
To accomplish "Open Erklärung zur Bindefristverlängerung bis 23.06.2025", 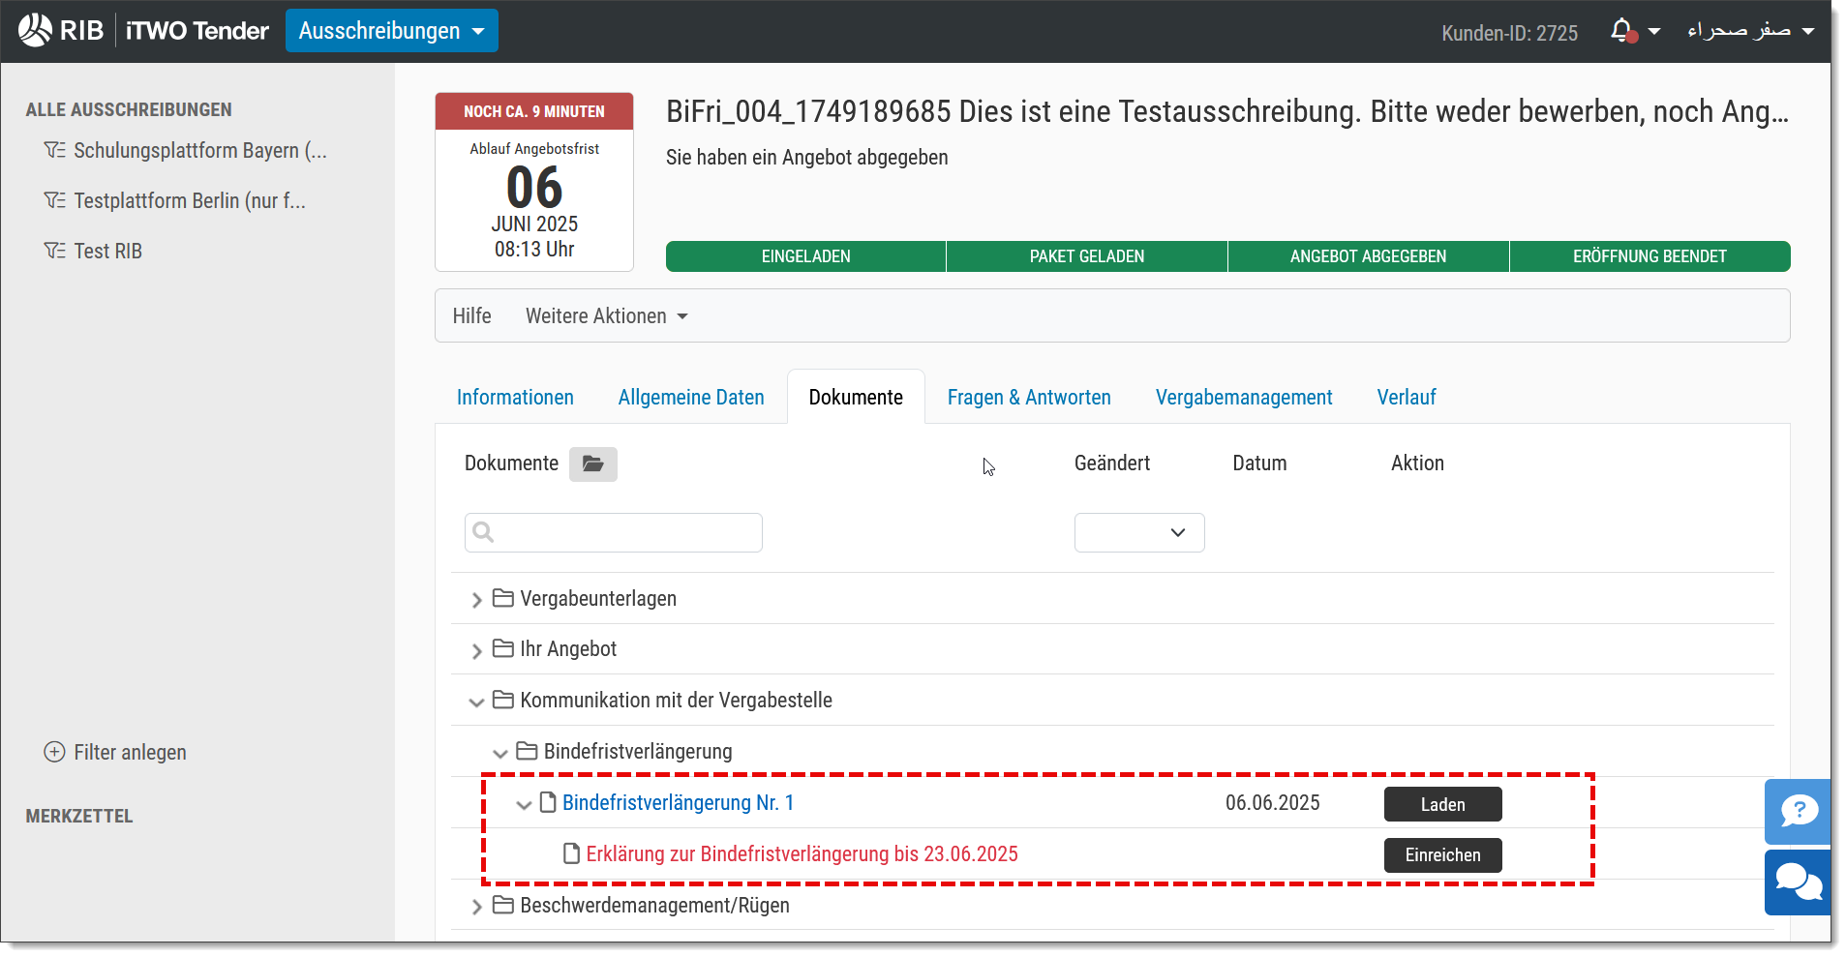I will [x=802, y=853].
